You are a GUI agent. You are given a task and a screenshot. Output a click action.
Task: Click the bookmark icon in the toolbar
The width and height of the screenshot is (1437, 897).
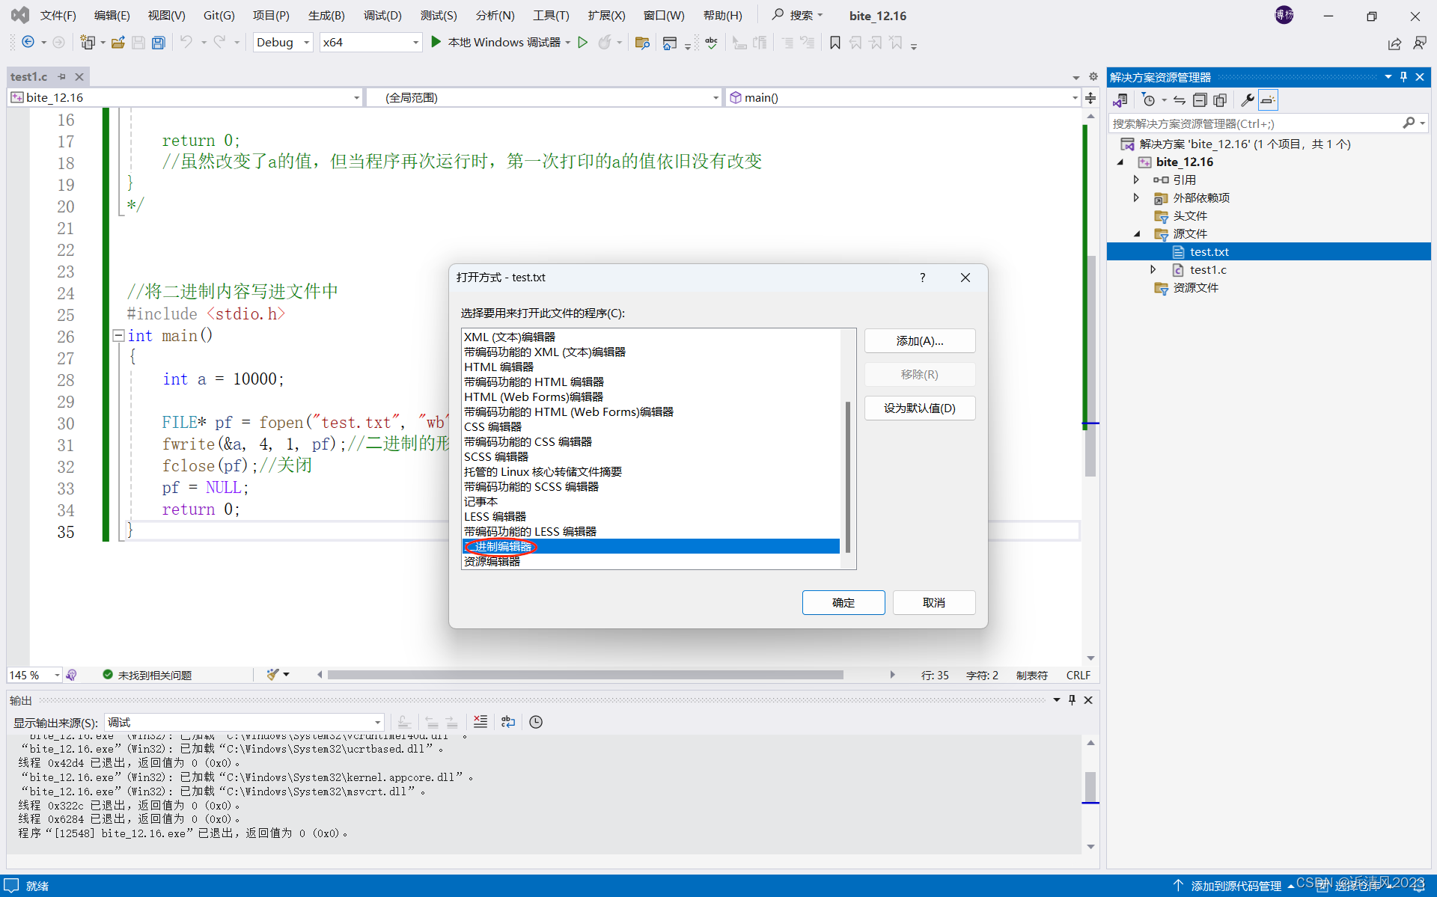coord(835,43)
